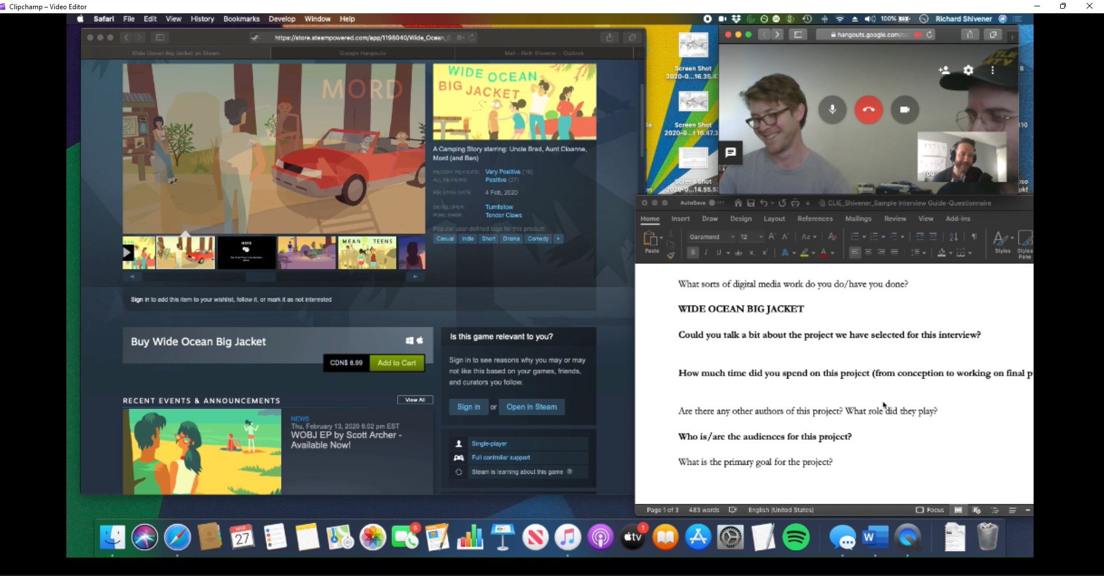The width and height of the screenshot is (1104, 576).
Task: Toggle show paragraph marks in Word
Action: (974, 237)
